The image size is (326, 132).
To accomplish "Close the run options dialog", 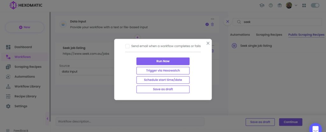I will coord(208,43).
